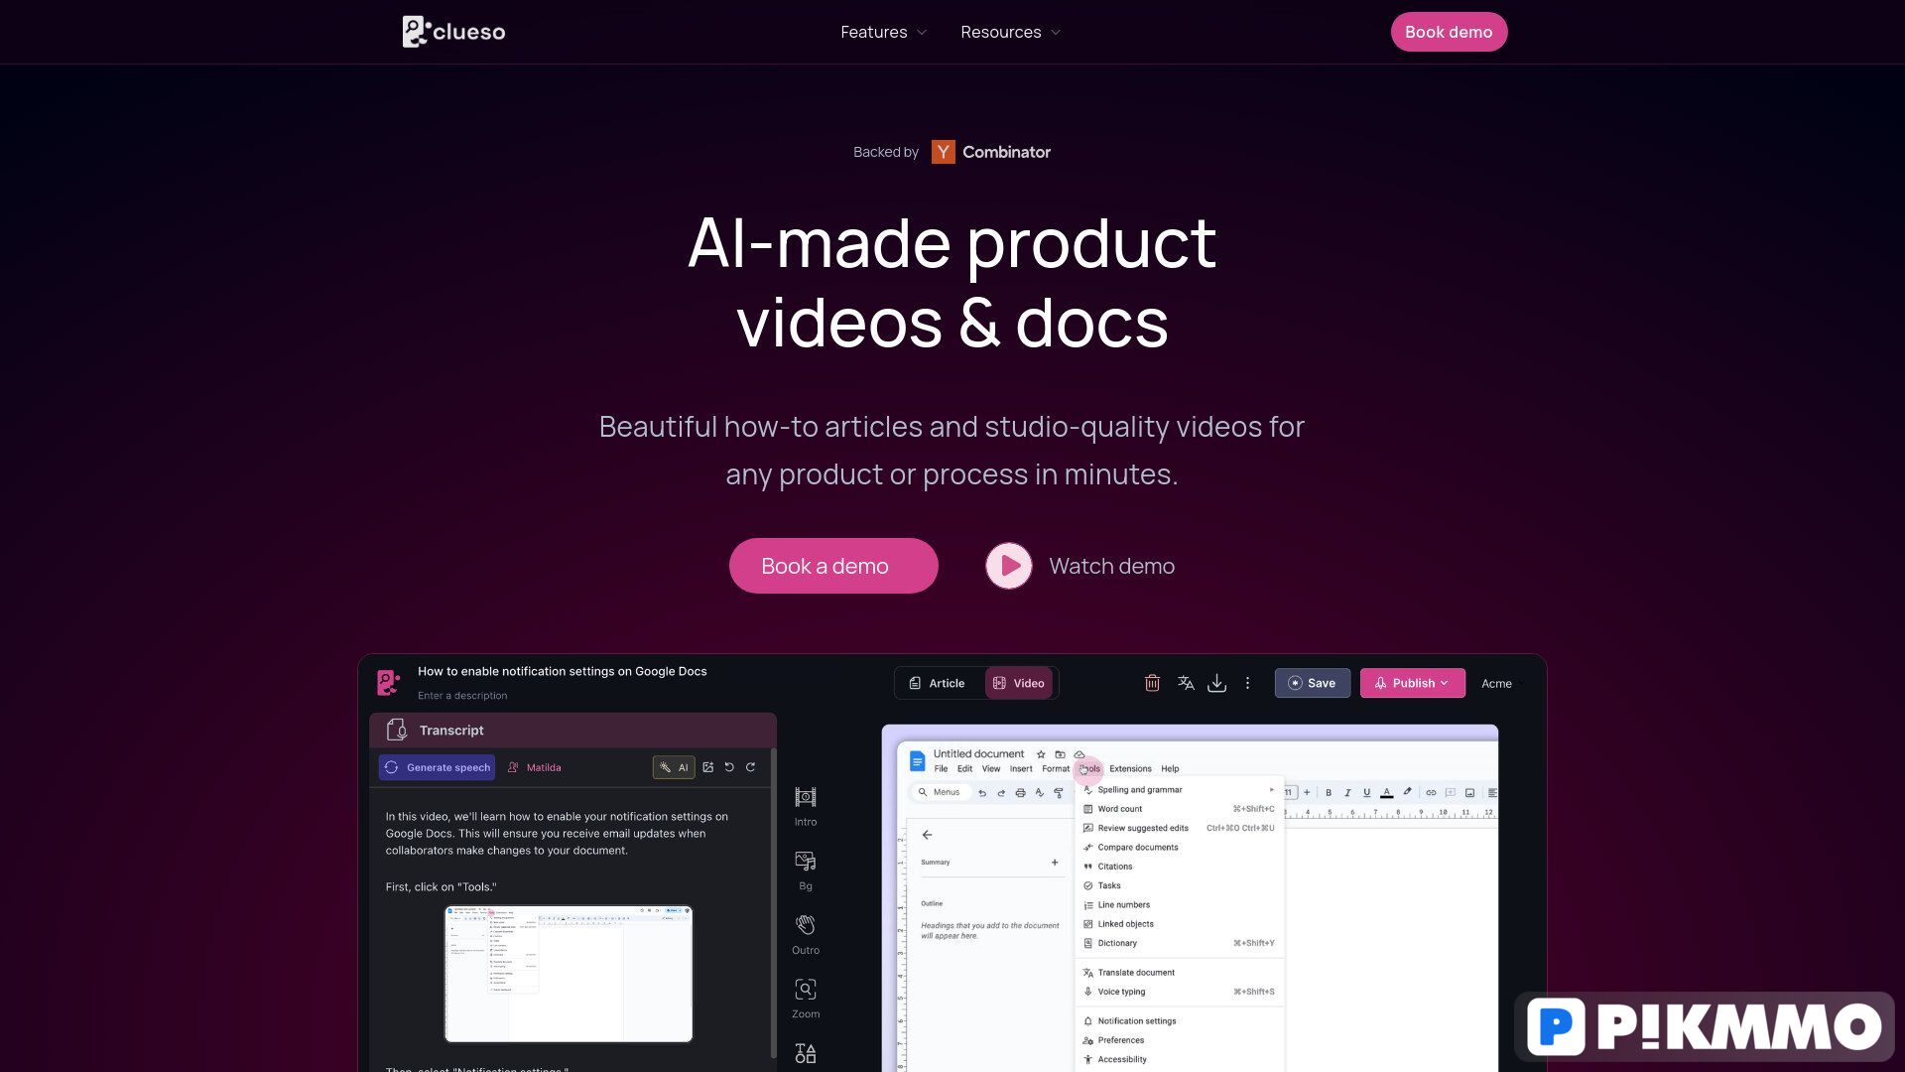Screen dimensions: 1905x1072
Task: Undo using the transcript toolbar undo arrow
Action: click(x=729, y=767)
